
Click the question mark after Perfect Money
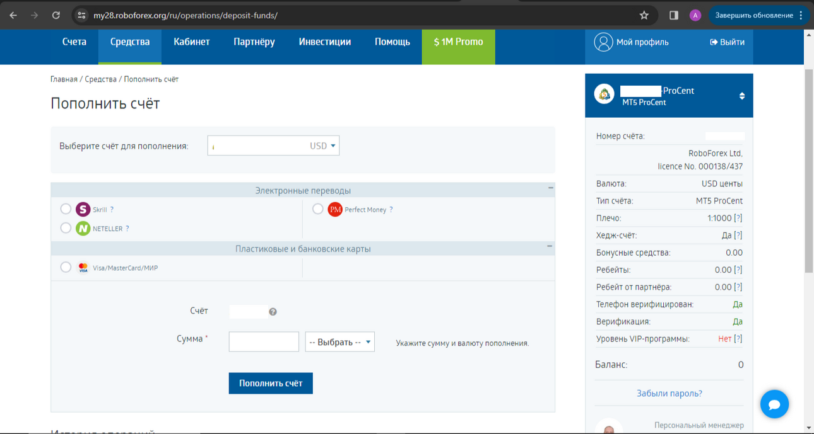(x=391, y=210)
